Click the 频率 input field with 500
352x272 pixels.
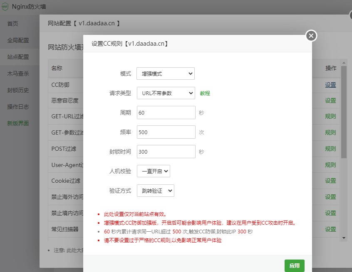coord(166,132)
